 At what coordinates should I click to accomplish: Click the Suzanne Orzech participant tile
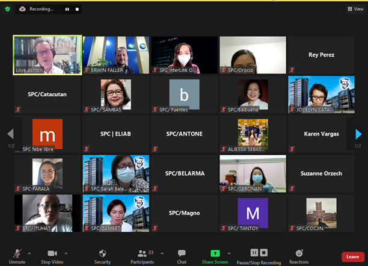point(321,173)
